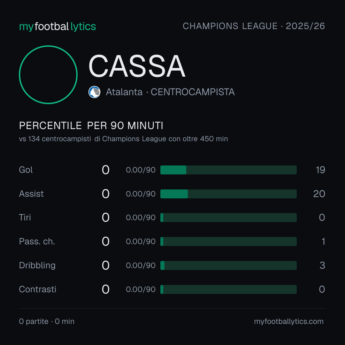Select the Champions League 2025/26 label
345x345 pixels.
(x=254, y=26)
